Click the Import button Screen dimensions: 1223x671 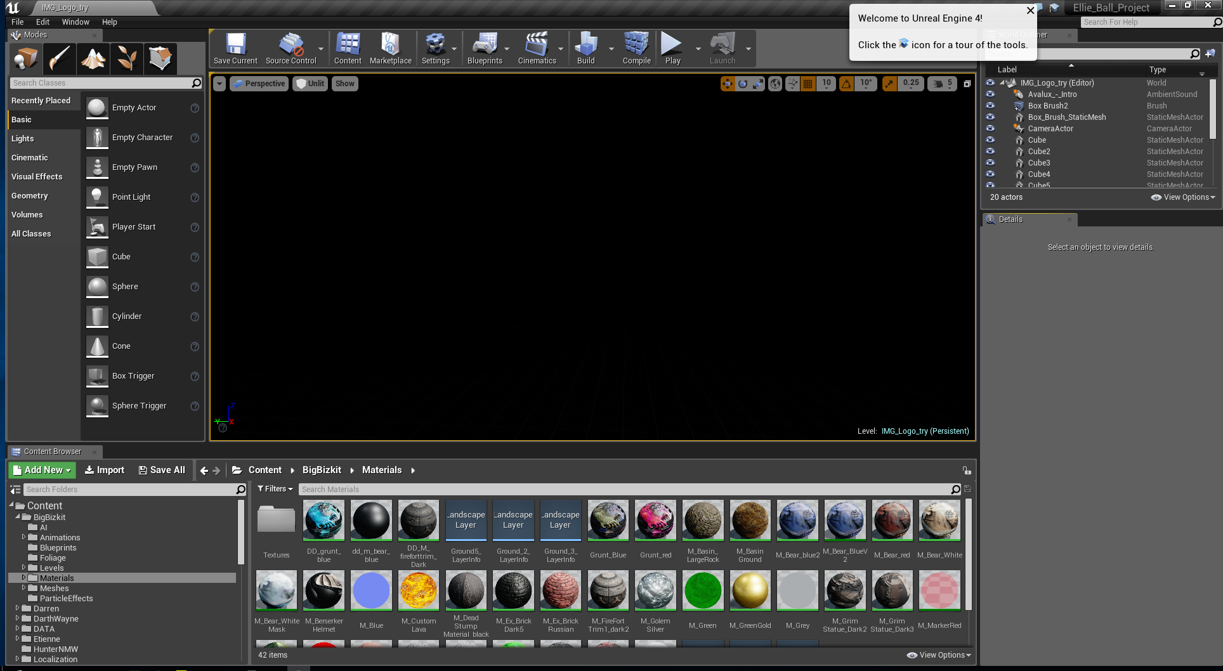(105, 470)
